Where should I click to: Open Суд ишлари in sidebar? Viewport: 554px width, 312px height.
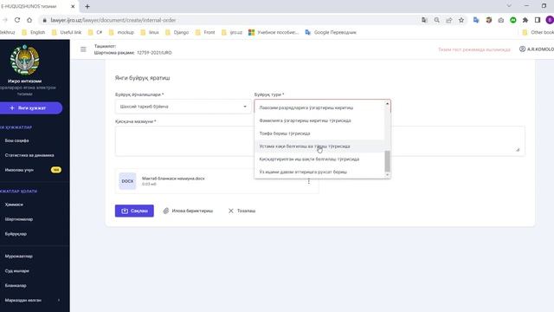[17, 271]
